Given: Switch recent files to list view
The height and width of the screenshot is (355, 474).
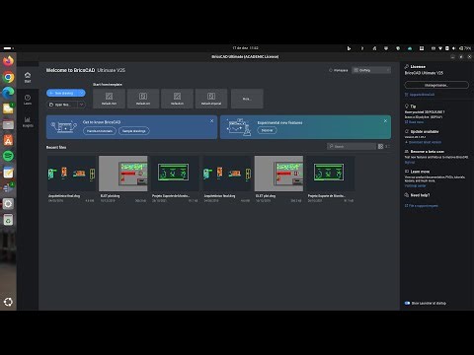Looking at the screenshot, I should 387,146.
